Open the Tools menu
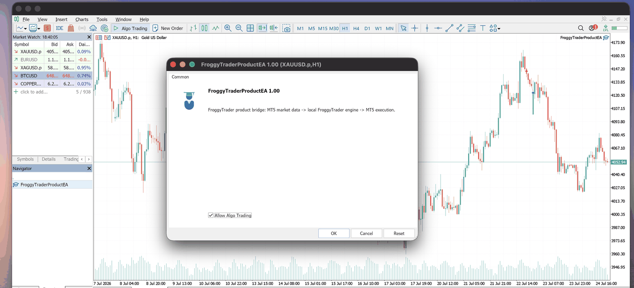The height and width of the screenshot is (288, 634). tap(102, 19)
